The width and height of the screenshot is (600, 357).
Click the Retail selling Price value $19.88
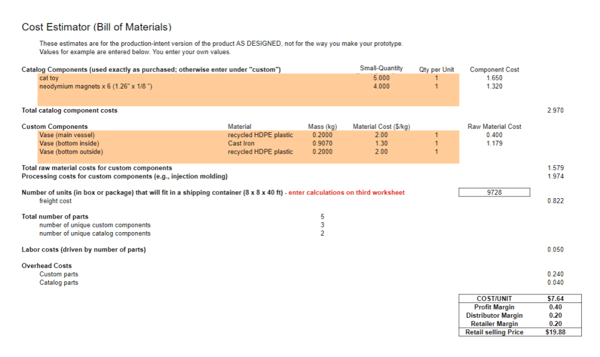point(555,332)
